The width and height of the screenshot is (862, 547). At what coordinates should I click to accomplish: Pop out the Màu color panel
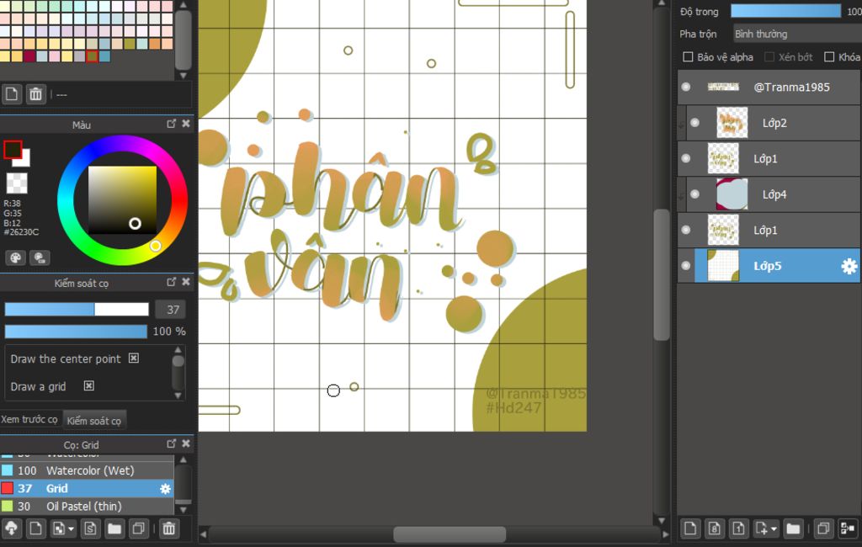[172, 124]
